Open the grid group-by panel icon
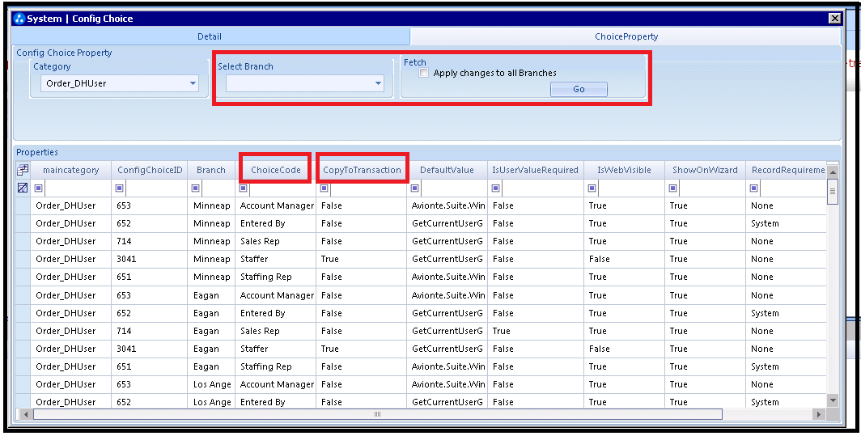This screenshot has width=861, height=436. point(23,170)
